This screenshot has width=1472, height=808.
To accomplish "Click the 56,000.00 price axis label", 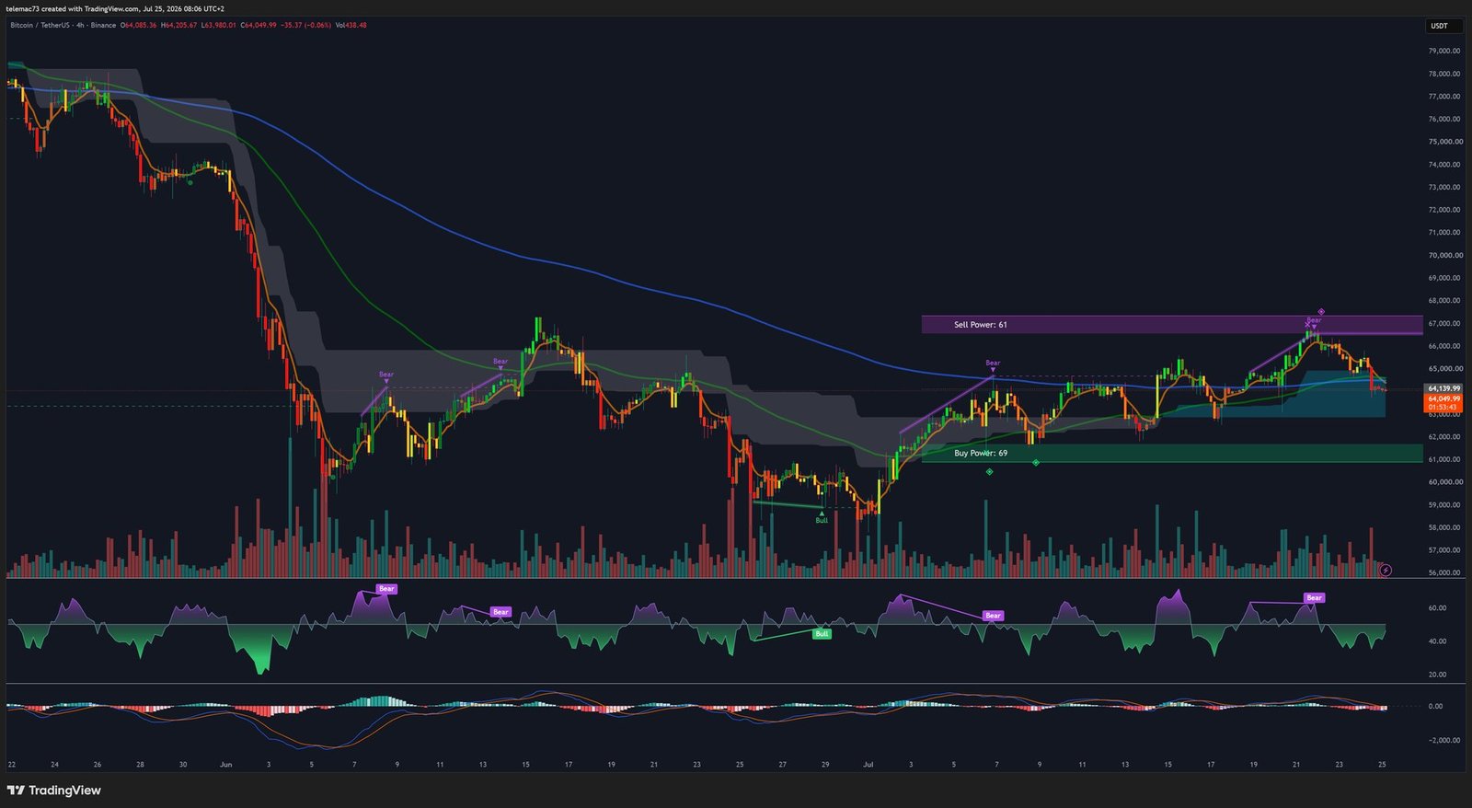I will click(1444, 572).
